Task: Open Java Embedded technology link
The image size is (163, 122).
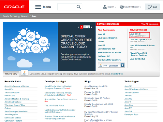Action: tap(131, 92)
